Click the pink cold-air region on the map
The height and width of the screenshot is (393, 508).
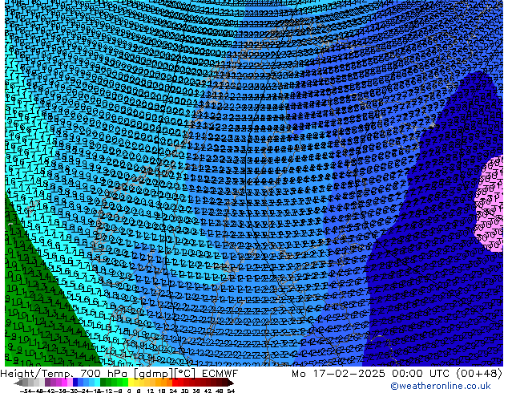point(490,205)
